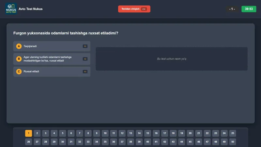Choose answer B circle badge

coord(19,59)
